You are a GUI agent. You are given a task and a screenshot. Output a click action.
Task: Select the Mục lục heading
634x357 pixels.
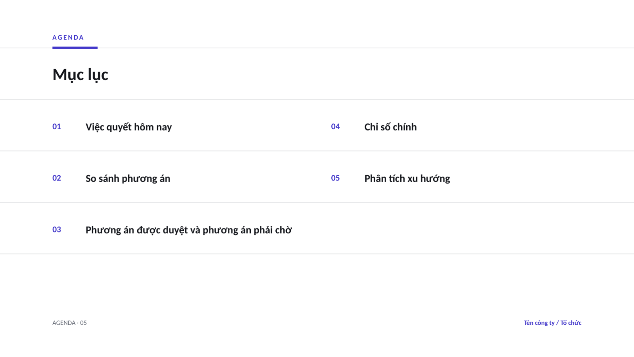80,75
